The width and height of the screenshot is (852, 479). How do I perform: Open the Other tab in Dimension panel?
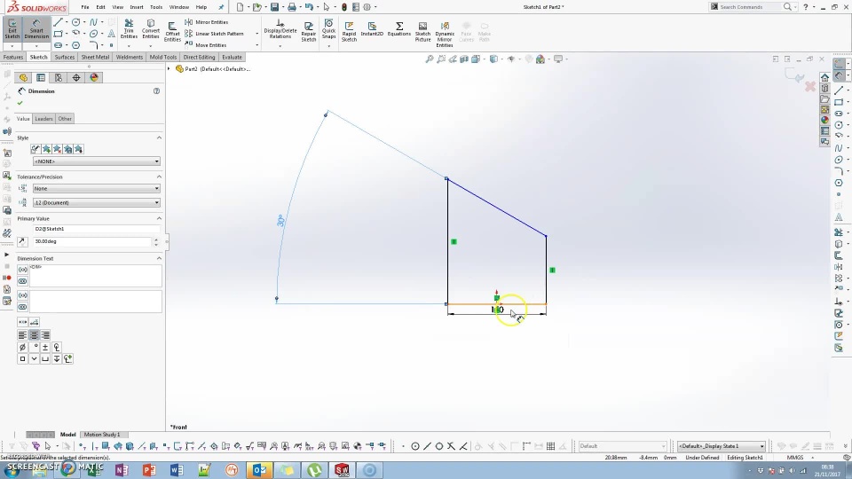tap(65, 119)
